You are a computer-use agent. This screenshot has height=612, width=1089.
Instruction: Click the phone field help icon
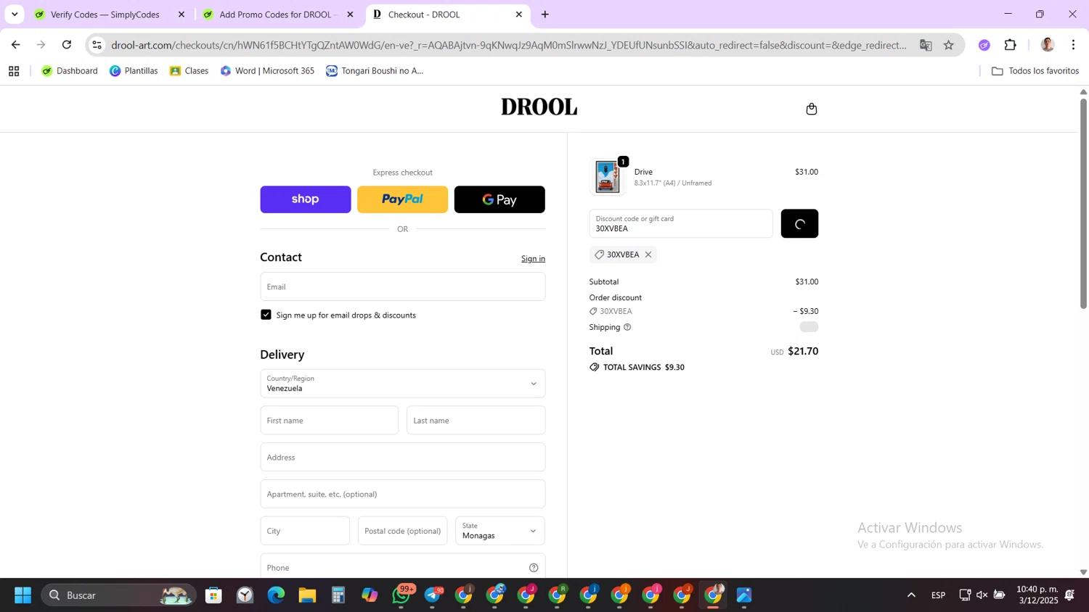tap(534, 568)
